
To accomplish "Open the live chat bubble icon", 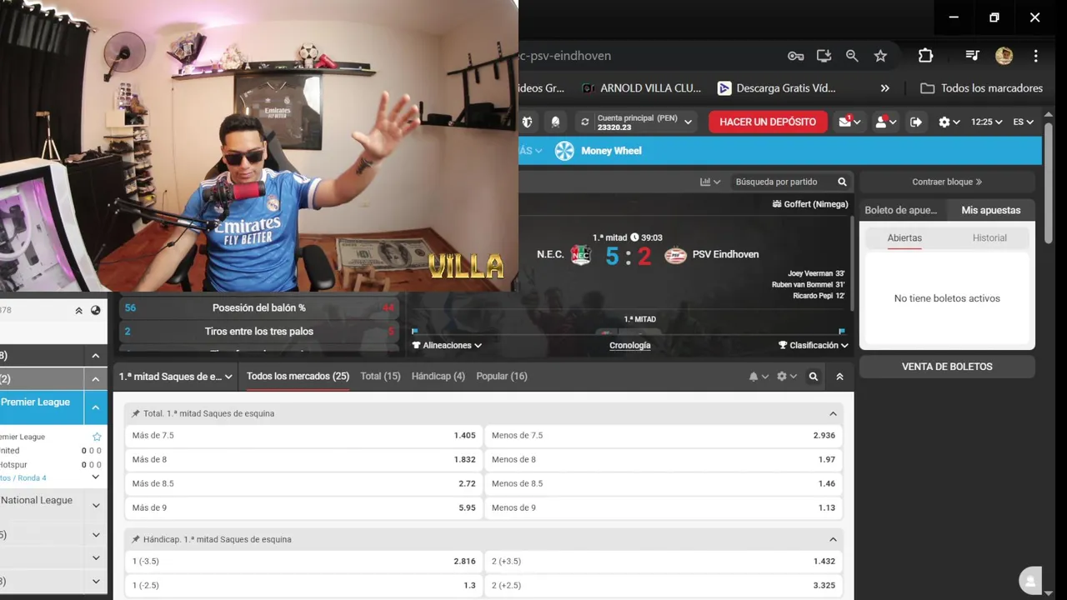I will [1031, 581].
